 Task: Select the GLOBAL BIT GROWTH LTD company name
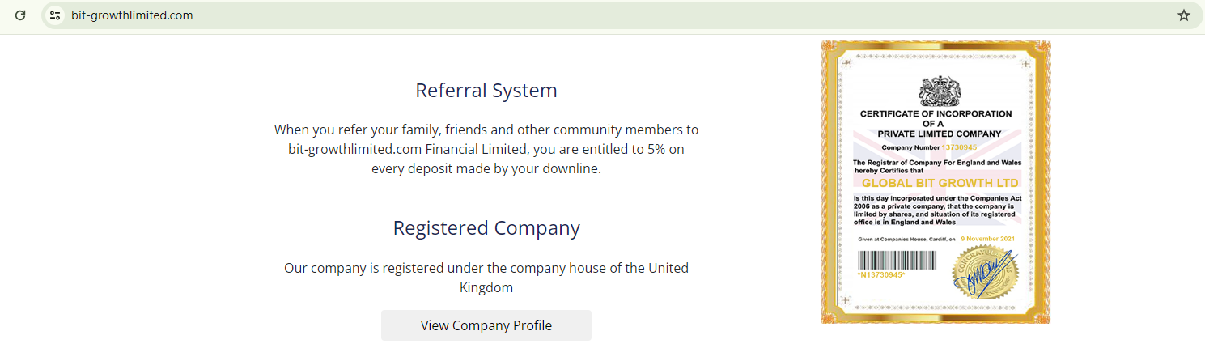click(x=936, y=183)
